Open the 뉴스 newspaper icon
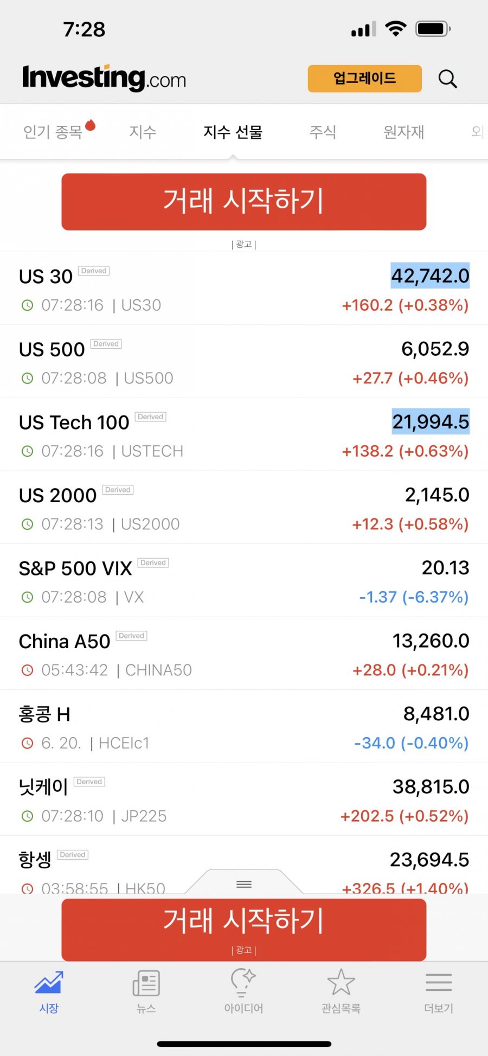Image resolution: width=488 pixels, height=1056 pixels. click(146, 983)
